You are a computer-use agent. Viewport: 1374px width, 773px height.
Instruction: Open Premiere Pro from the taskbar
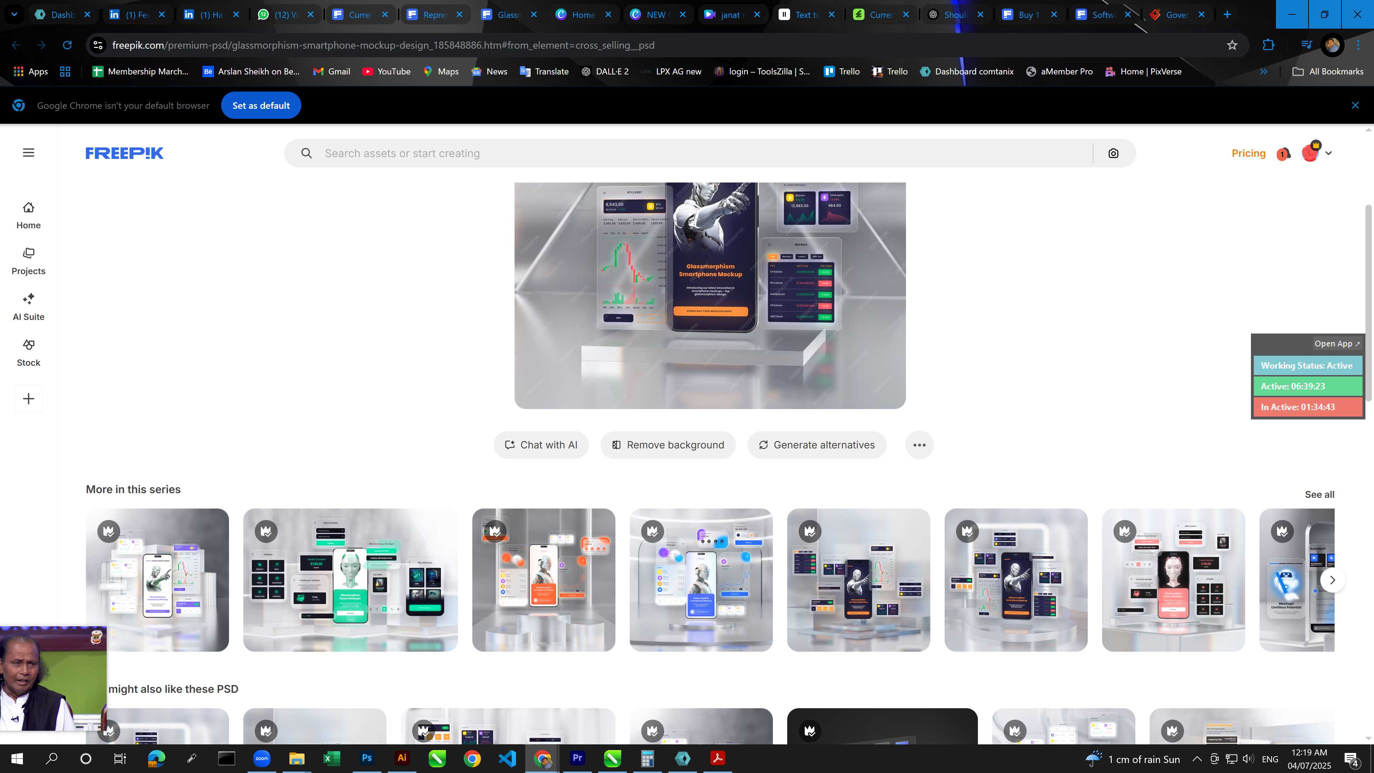point(577,758)
